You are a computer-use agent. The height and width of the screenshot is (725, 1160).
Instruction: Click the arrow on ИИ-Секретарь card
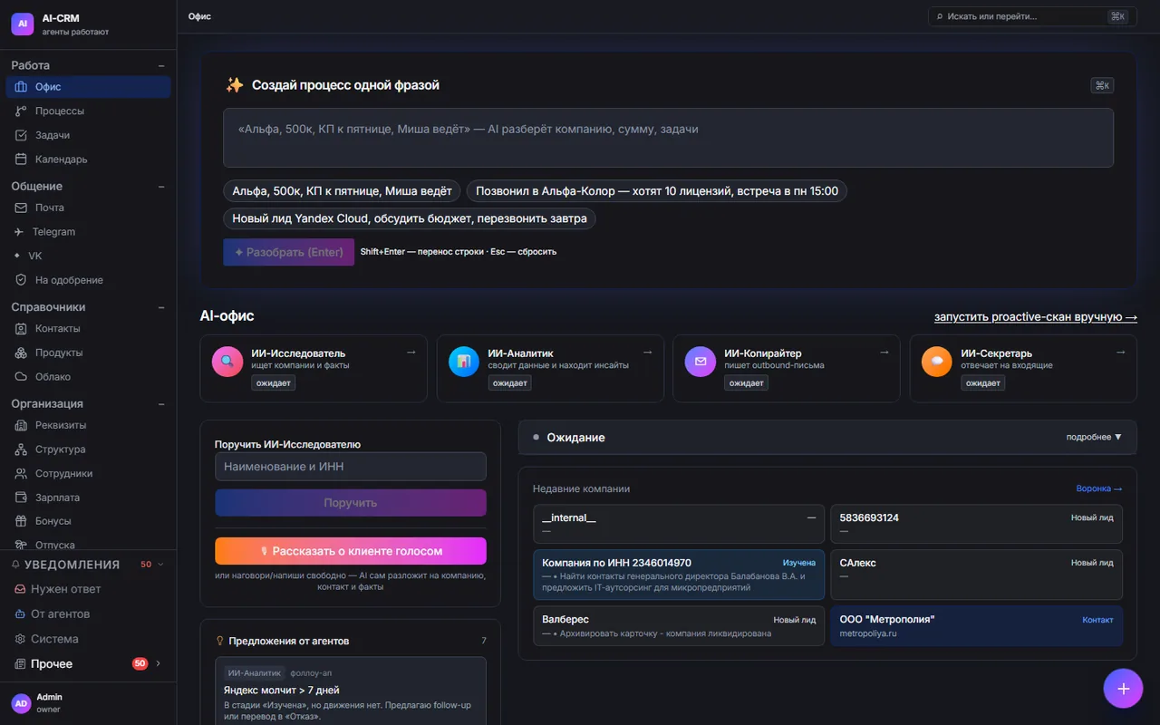point(1120,353)
